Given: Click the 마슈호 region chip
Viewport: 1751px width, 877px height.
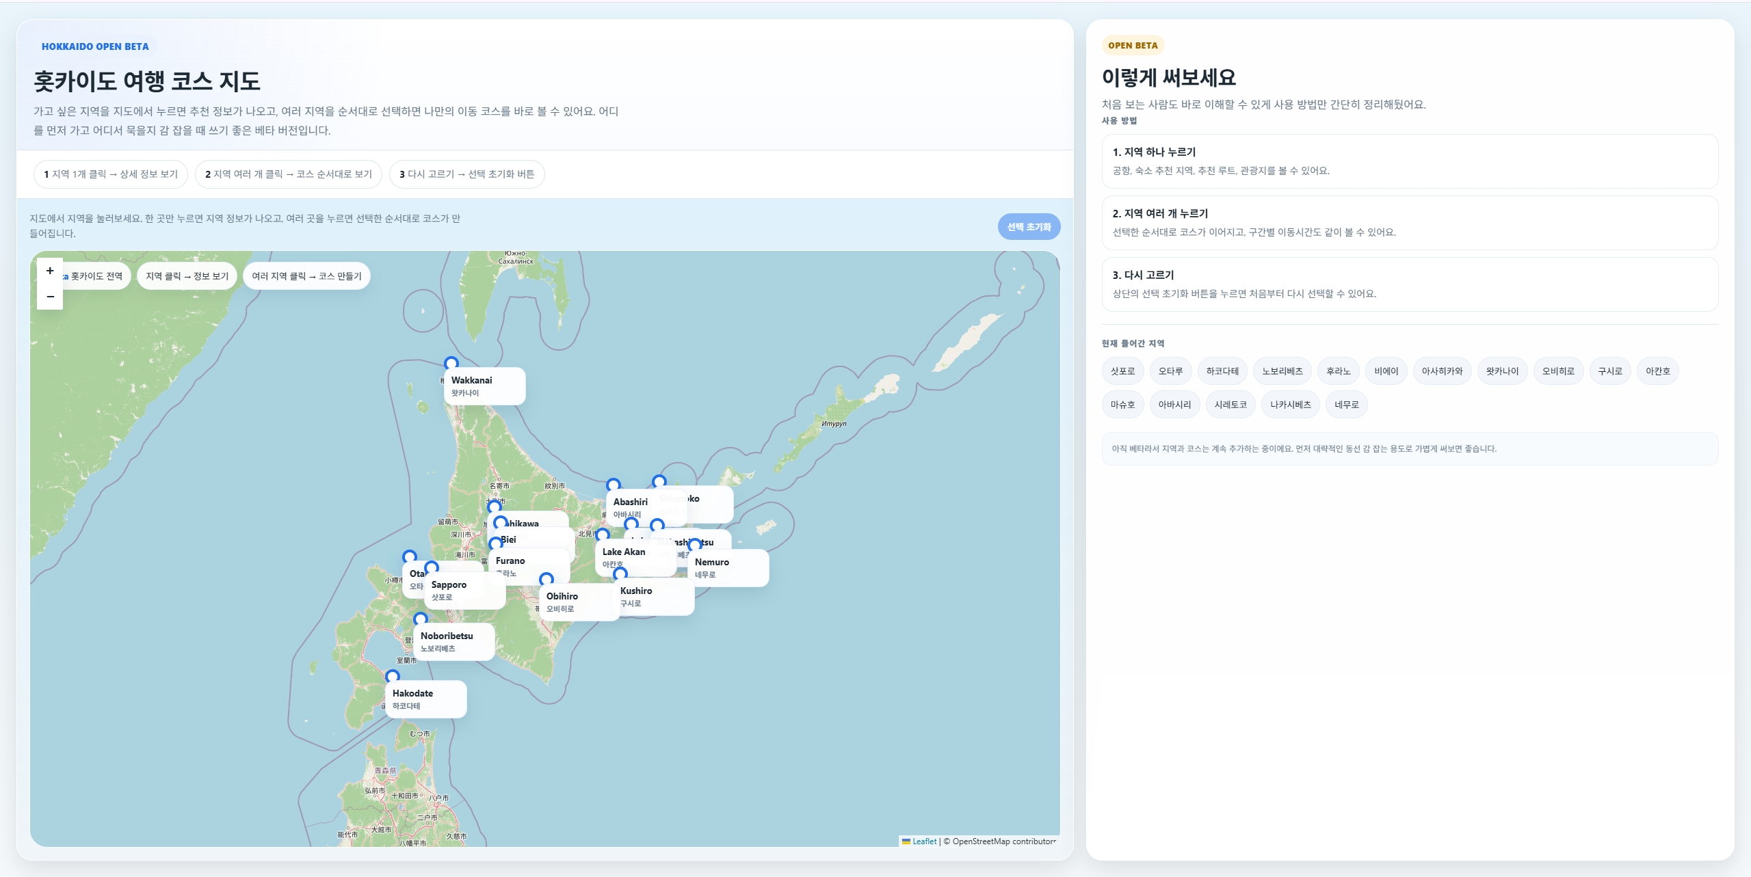Looking at the screenshot, I should point(1122,405).
